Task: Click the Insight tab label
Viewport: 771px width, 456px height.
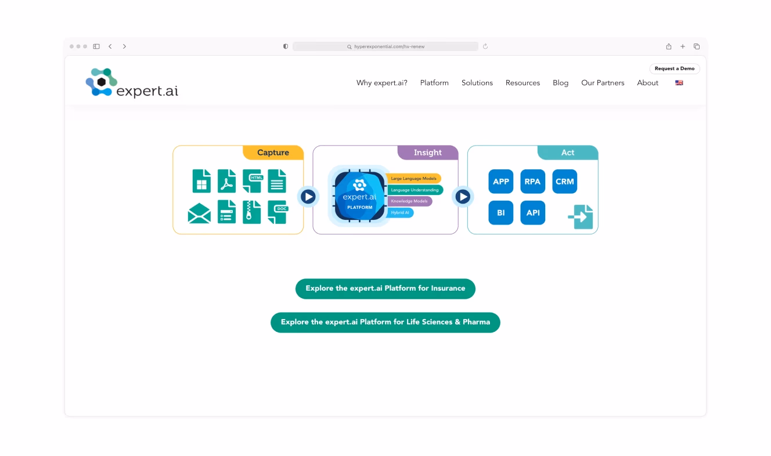Action: (x=428, y=153)
